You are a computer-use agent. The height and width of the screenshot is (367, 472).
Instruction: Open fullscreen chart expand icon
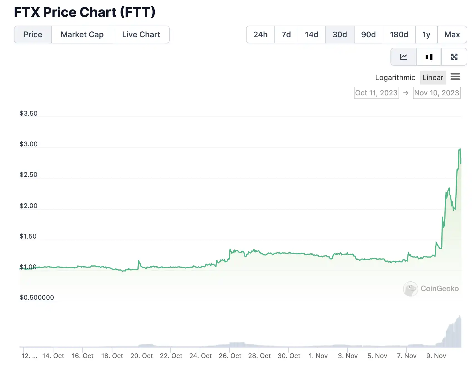[454, 57]
